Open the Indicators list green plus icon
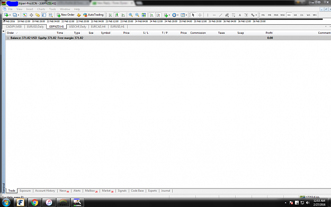The image size is (331, 207). (x=166, y=15)
